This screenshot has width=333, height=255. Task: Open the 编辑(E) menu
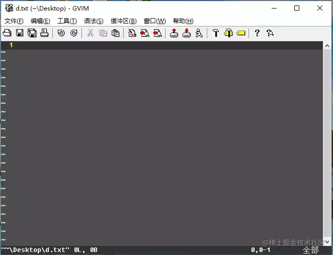[40, 21]
